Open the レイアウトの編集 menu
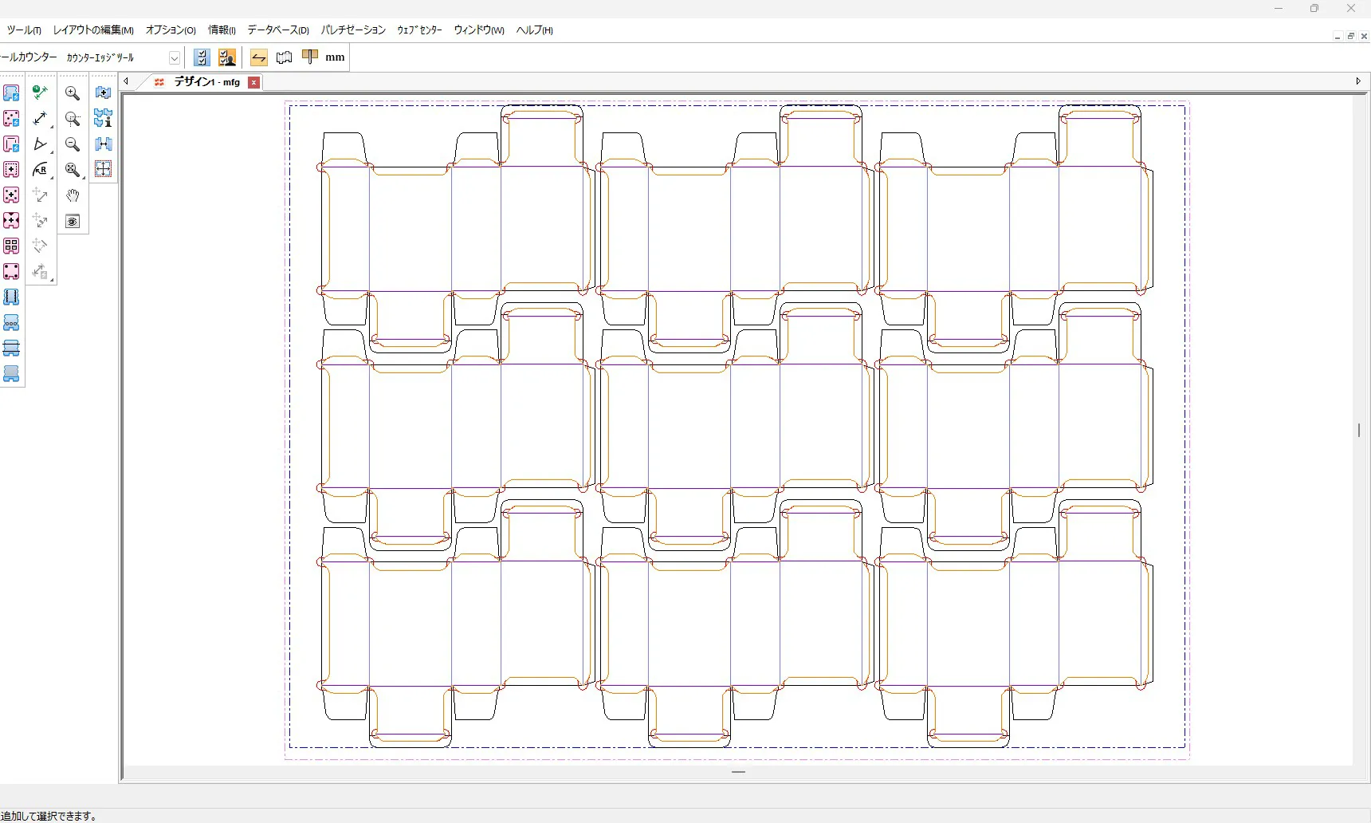 (x=93, y=30)
